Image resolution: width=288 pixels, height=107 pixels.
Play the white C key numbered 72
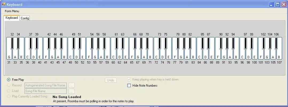tap(156, 55)
